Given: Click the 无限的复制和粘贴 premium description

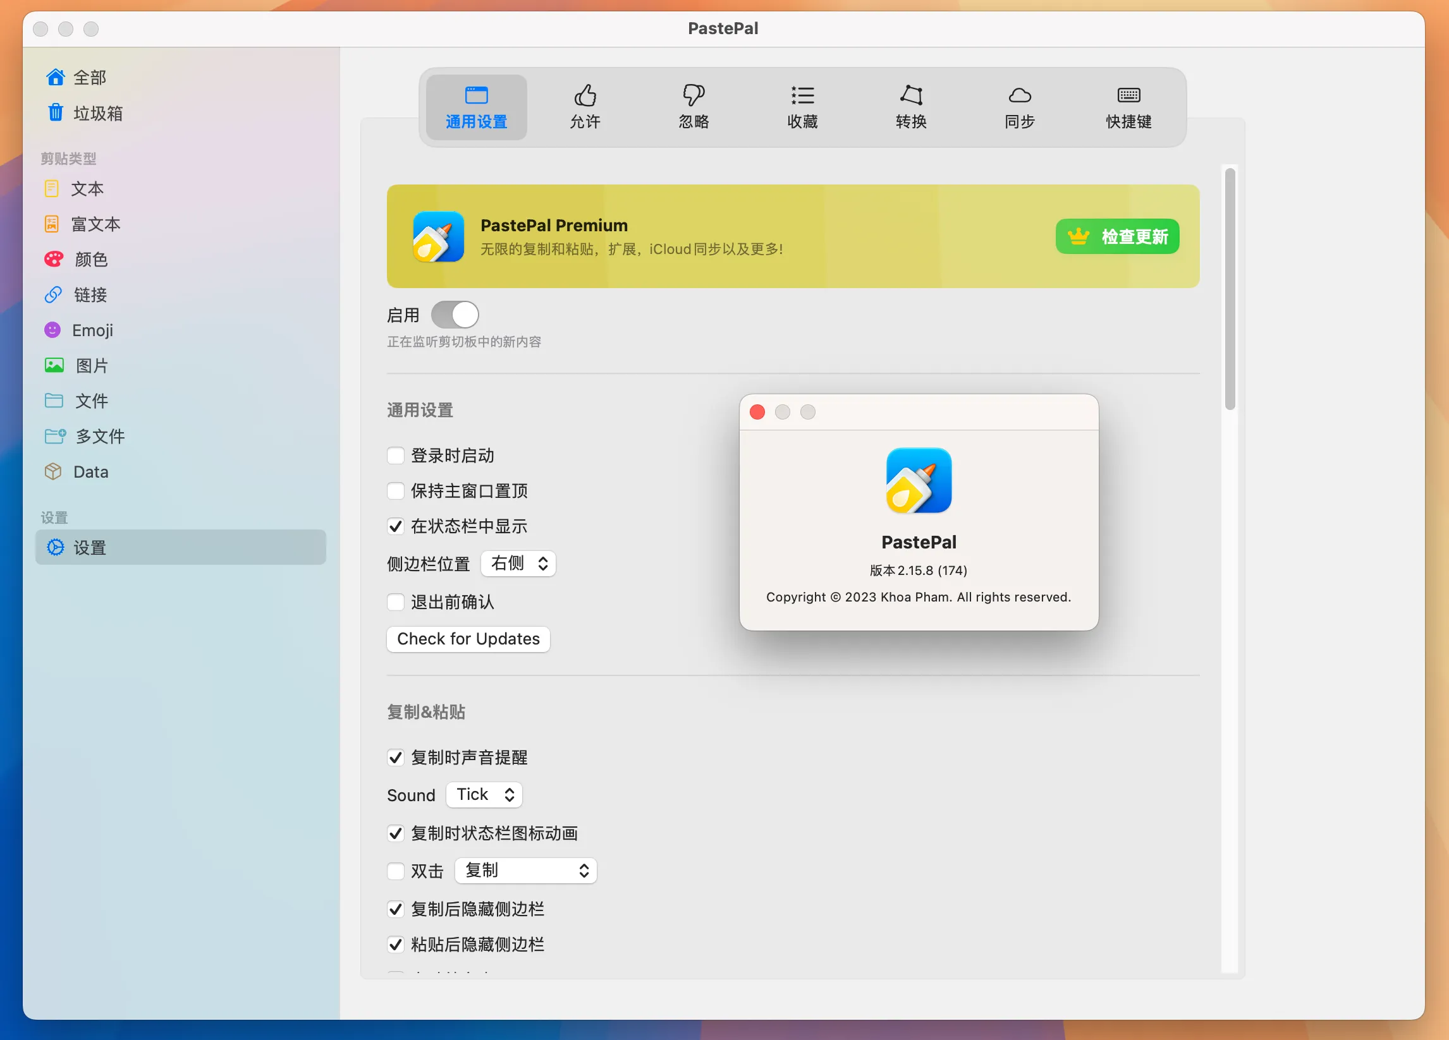Looking at the screenshot, I should point(631,249).
